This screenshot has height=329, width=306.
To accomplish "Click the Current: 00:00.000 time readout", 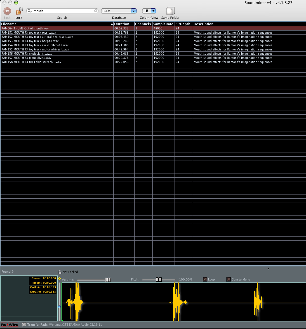I will coord(44,278).
